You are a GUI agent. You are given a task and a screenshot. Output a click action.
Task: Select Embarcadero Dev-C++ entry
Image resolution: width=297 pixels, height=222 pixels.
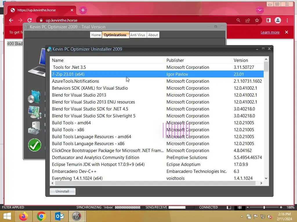point(157,171)
